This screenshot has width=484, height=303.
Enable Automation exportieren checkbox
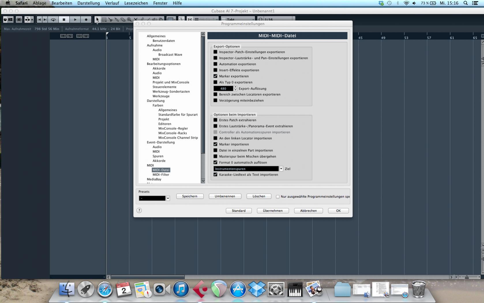coord(215,64)
